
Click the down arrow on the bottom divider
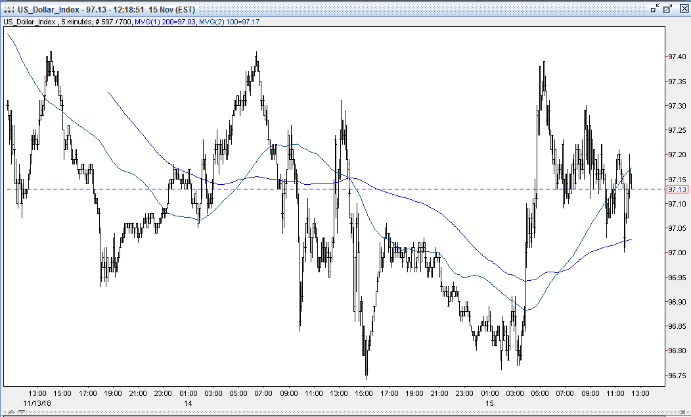coord(22,412)
